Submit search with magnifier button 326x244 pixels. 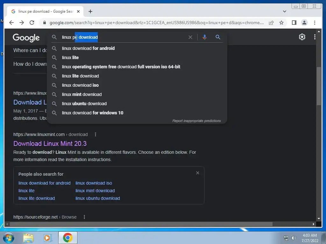coord(218,37)
